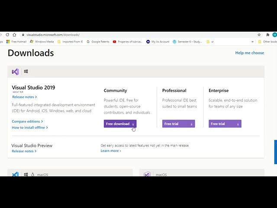Click the blue feedback tab at right edge

coord(276,152)
